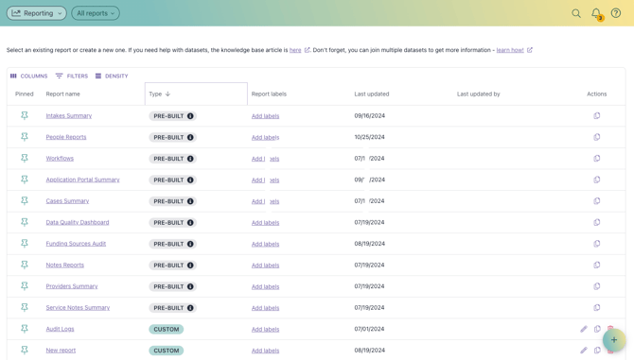Toggle pin for Cases Summary
This screenshot has width=634, height=360.
[x=25, y=201]
